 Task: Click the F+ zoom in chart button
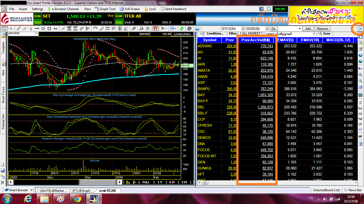[128, 183]
